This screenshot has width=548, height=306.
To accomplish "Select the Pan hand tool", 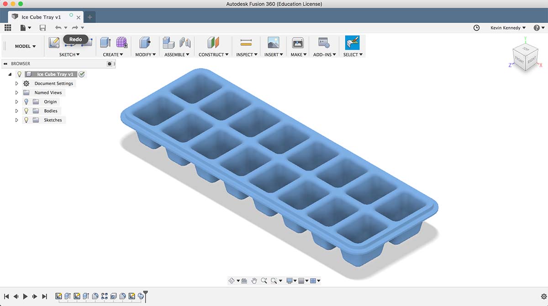I will [254, 281].
